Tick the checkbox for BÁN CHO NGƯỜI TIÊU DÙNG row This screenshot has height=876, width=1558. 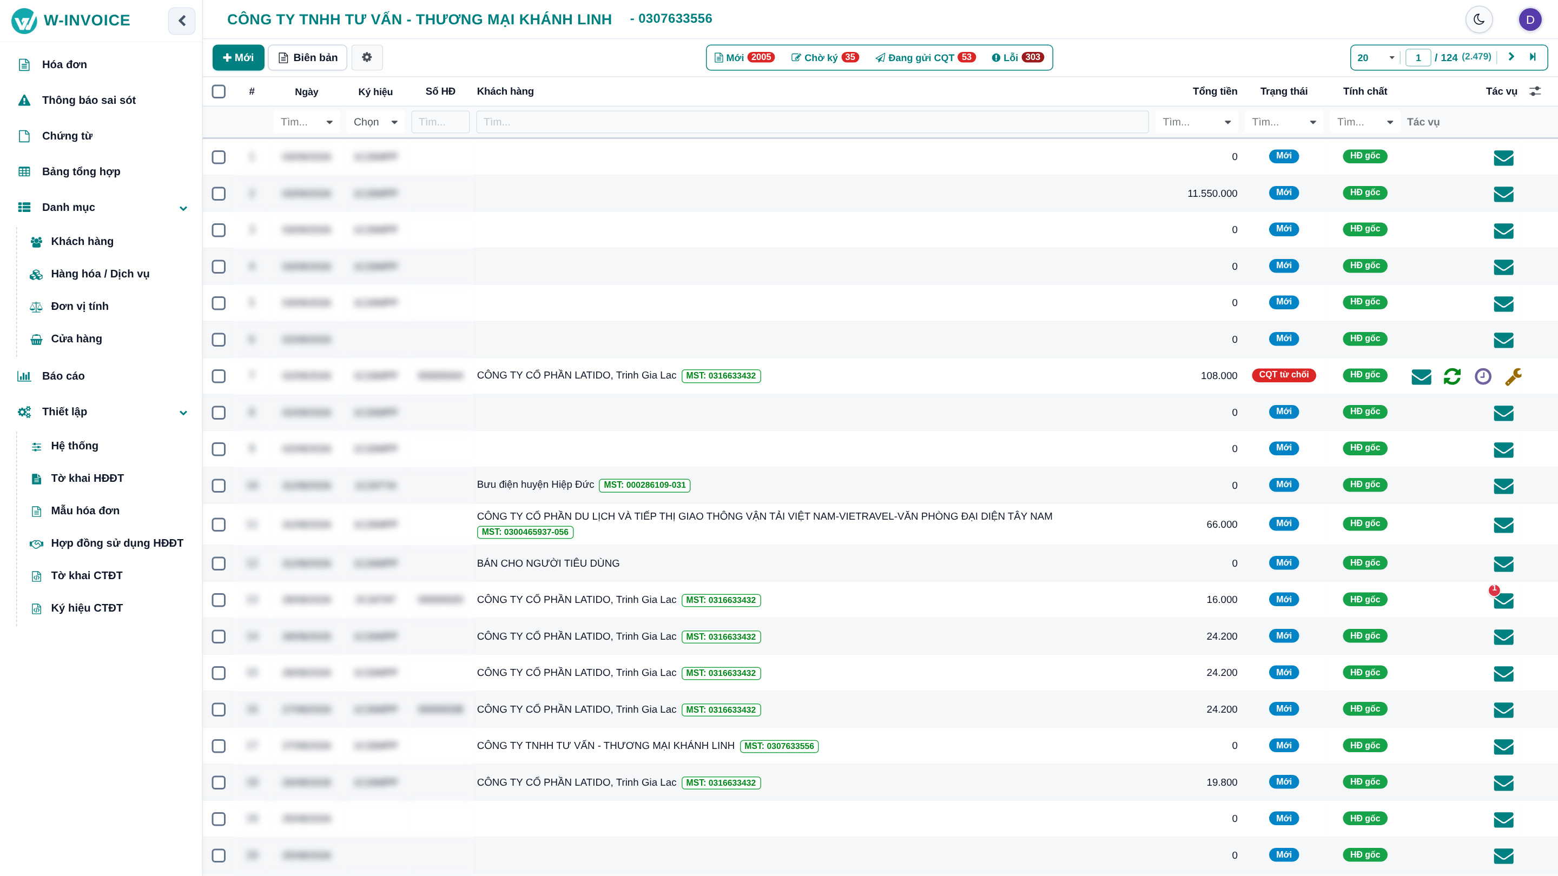[x=219, y=563]
